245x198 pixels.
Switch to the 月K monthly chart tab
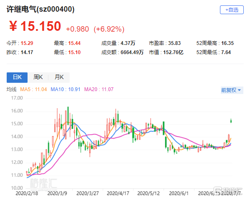59,77
